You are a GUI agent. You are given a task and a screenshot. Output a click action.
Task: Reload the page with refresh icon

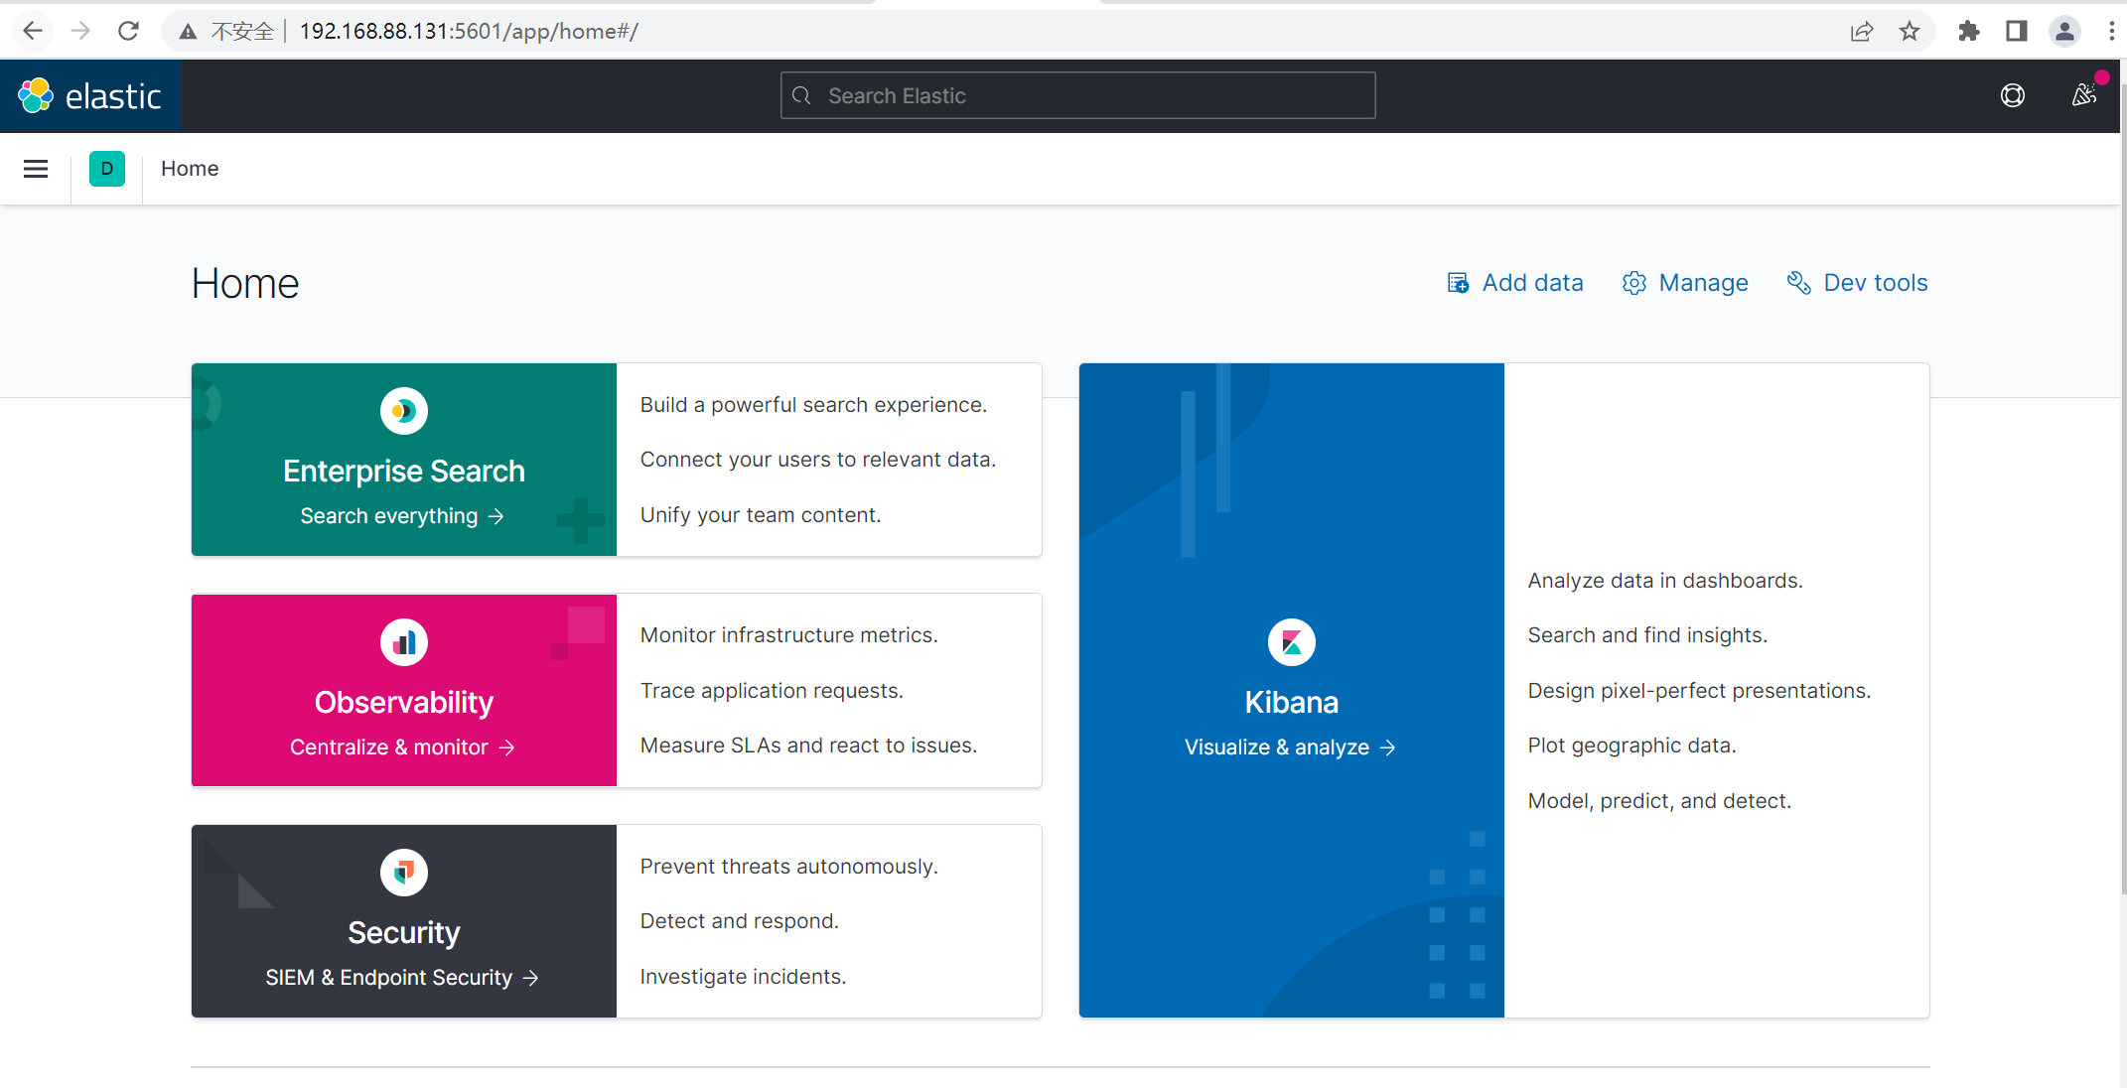[128, 31]
